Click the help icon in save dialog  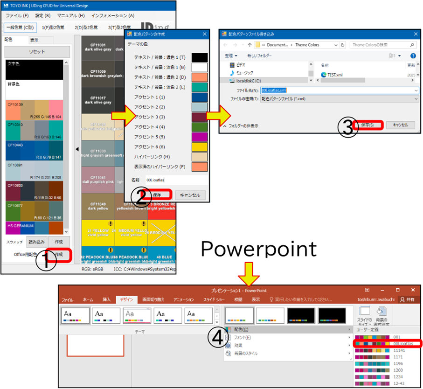413,56
